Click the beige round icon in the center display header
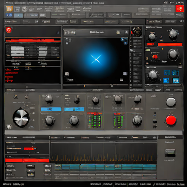Viewport: 187px width, 187px height. [118, 33]
